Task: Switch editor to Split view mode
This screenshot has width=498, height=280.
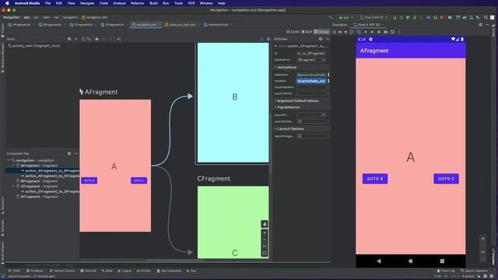Action: tap(307, 32)
